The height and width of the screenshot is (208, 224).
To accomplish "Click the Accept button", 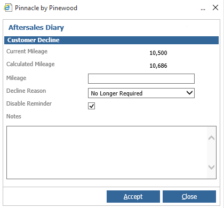I will click(x=133, y=197).
